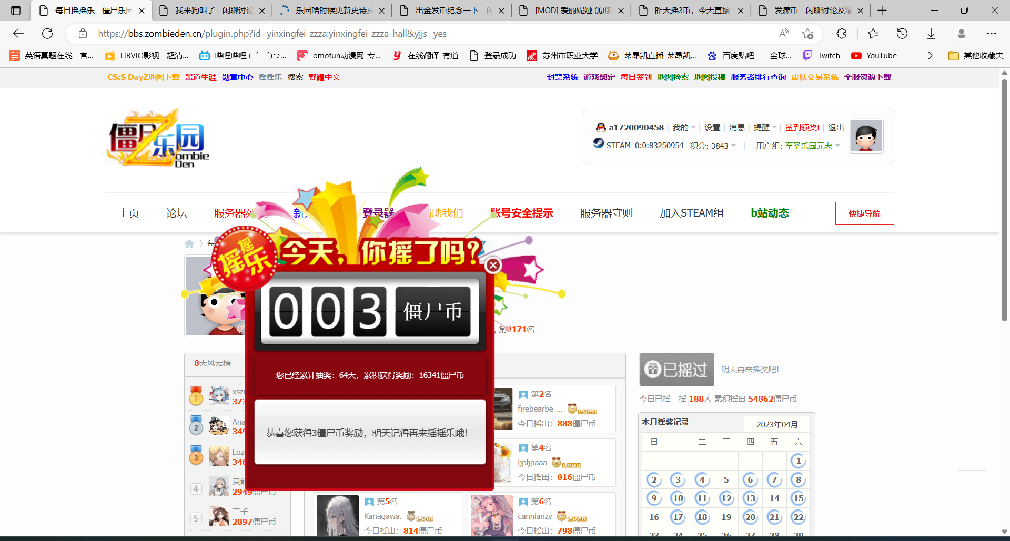This screenshot has width=1010, height=541.
Task: Switch to the 我来狗叫了 tab
Action: coord(212,11)
